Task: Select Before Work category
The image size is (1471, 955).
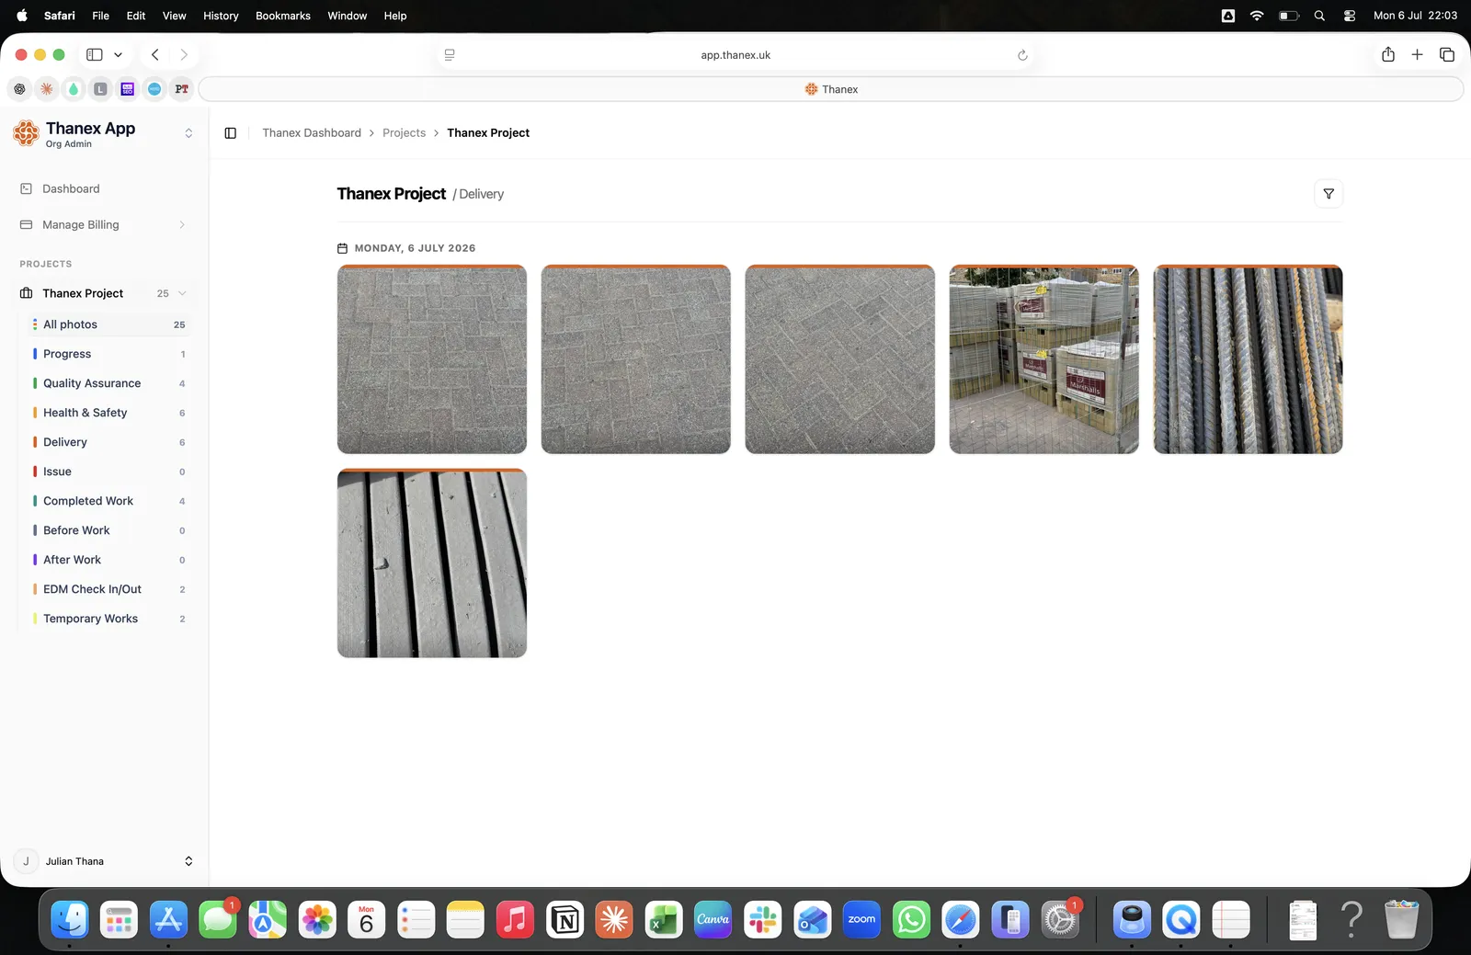Action: 109,530
